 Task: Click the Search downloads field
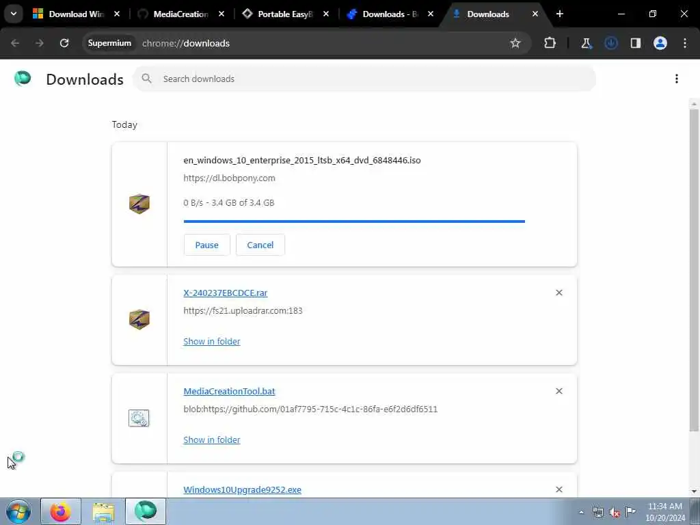coord(364,79)
